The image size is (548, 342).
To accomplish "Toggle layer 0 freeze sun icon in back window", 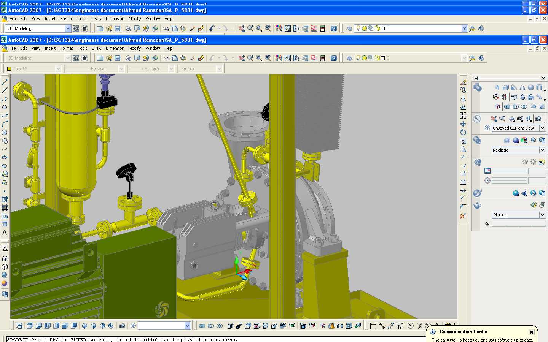I will coord(364,28).
